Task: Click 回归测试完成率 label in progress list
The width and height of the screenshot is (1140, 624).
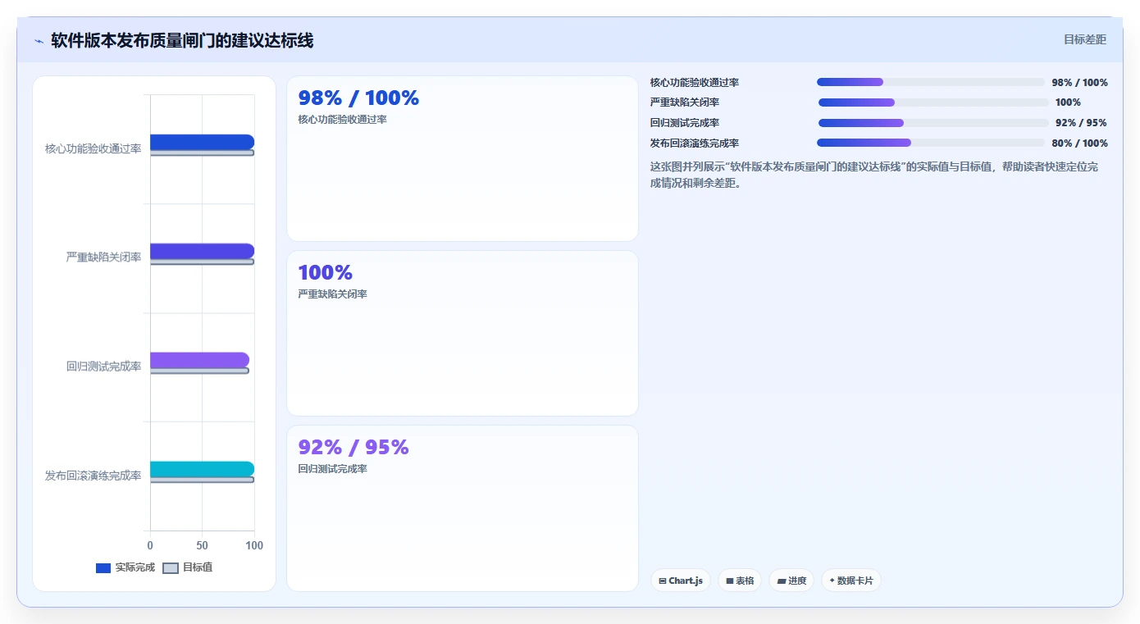Action: (685, 123)
